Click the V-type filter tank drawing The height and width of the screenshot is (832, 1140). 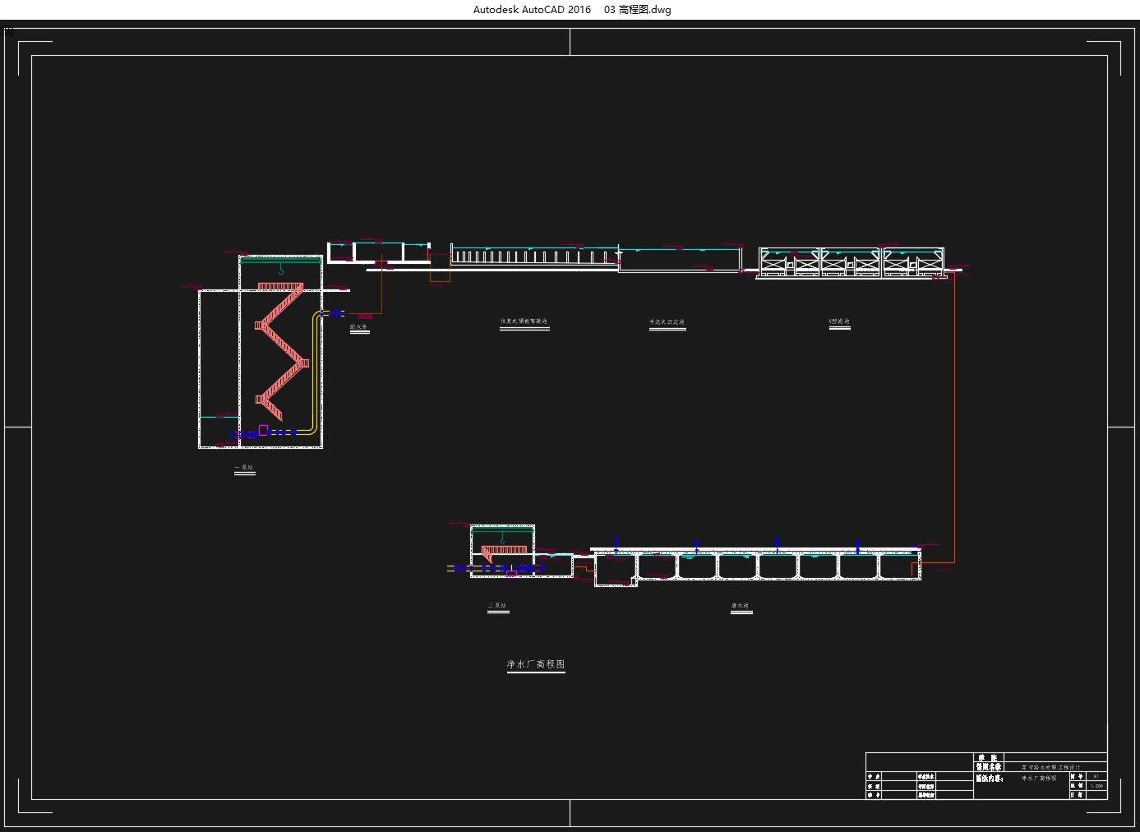(x=851, y=262)
